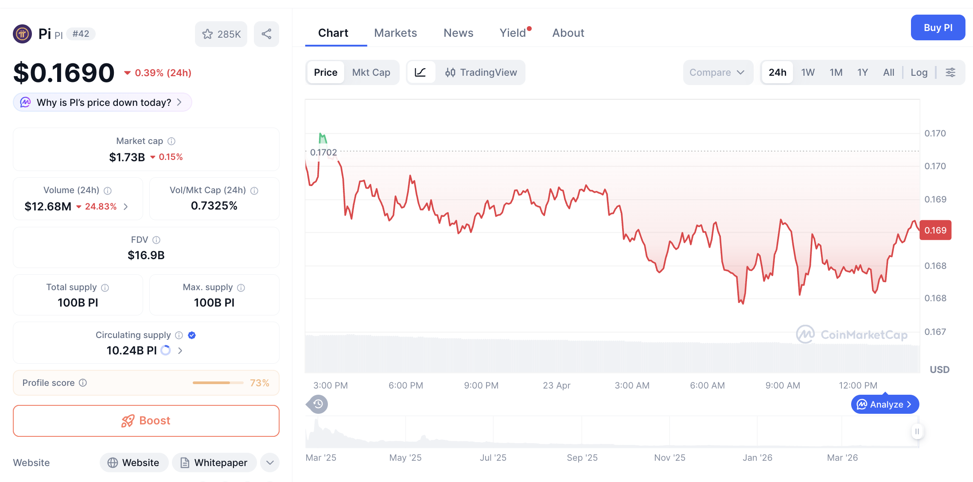Screen dimensions: 973x482
Task: Select the line chart style icon
Action: [421, 72]
